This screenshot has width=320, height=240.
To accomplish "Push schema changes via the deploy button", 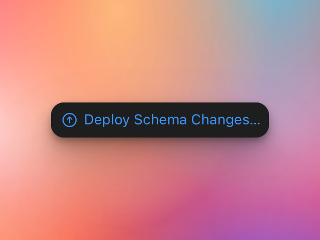I will [x=160, y=120].
